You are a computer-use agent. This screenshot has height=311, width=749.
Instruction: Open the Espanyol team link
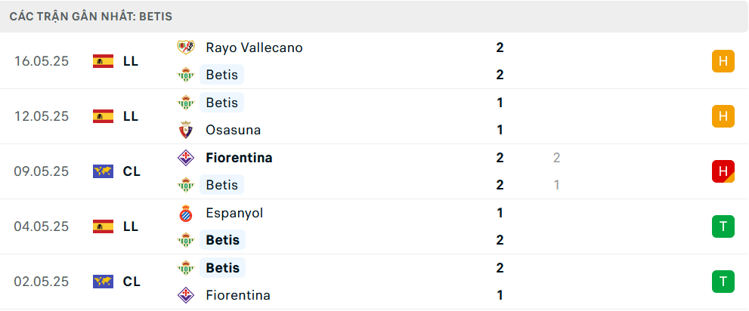coord(234,213)
